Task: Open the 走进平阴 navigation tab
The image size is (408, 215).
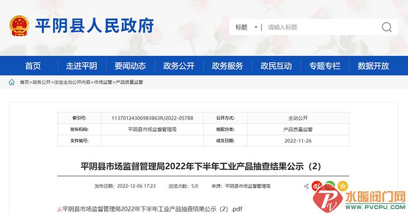Action: tap(82, 66)
